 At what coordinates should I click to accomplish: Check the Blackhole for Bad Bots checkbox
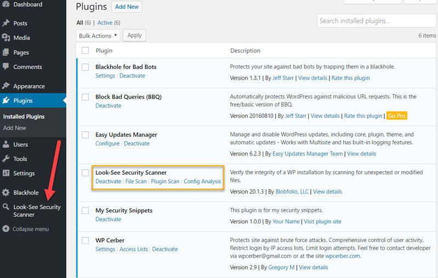pyautogui.click(x=85, y=67)
